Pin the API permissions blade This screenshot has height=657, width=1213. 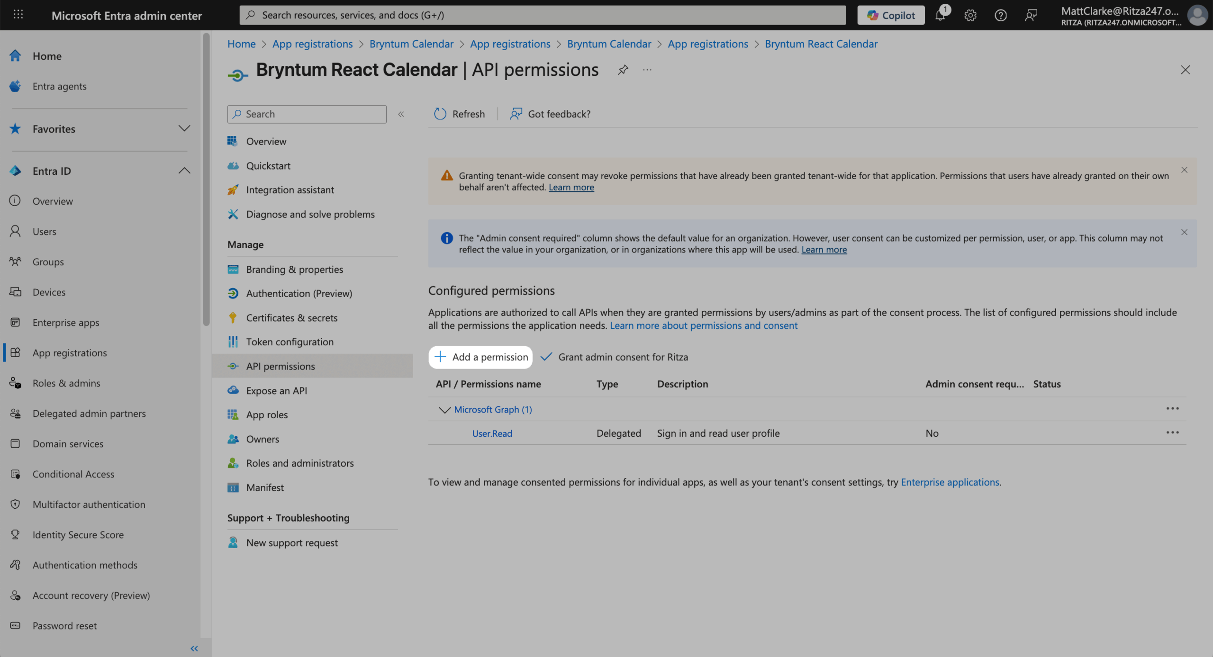(623, 70)
